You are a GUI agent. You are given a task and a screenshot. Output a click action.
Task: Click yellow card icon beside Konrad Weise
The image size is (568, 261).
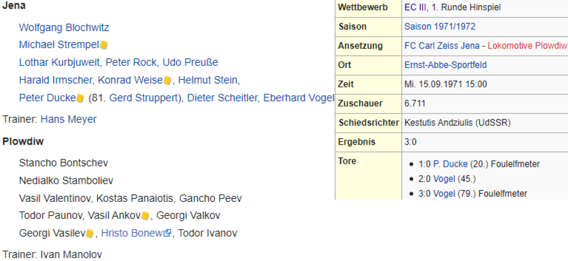pos(167,81)
